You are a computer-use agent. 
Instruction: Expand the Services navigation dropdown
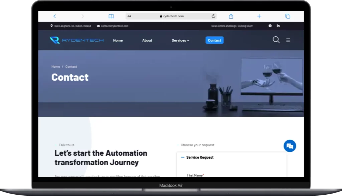[x=180, y=40]
